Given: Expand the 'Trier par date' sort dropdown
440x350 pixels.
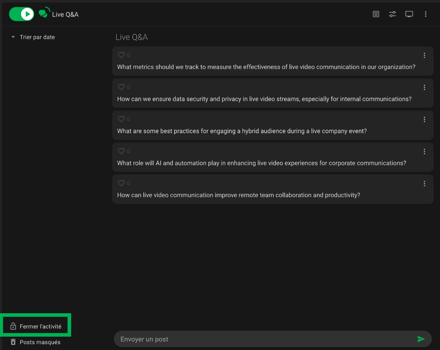Looking at the screenshot, I should point(33,37).
